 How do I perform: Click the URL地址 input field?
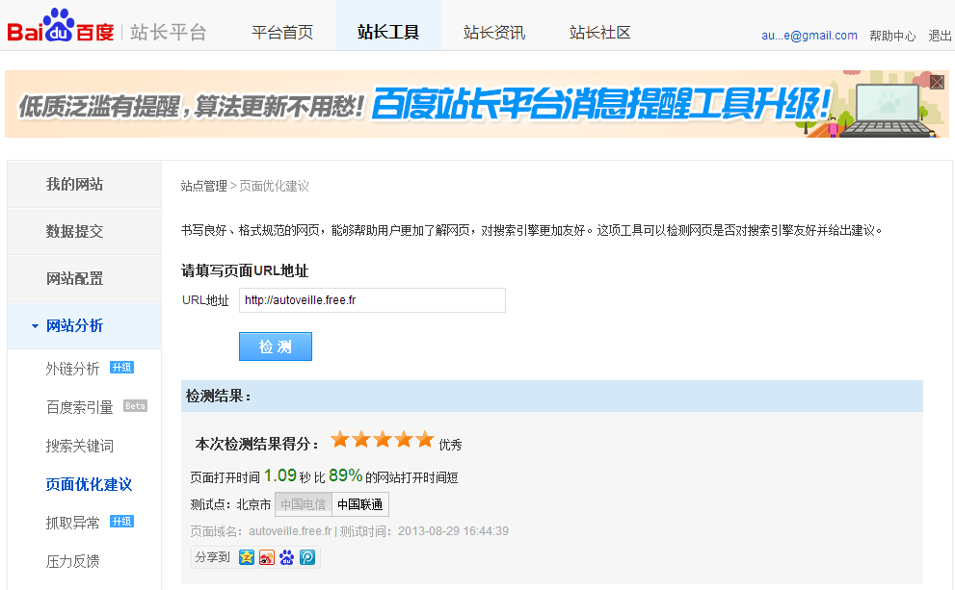(372, 300)
